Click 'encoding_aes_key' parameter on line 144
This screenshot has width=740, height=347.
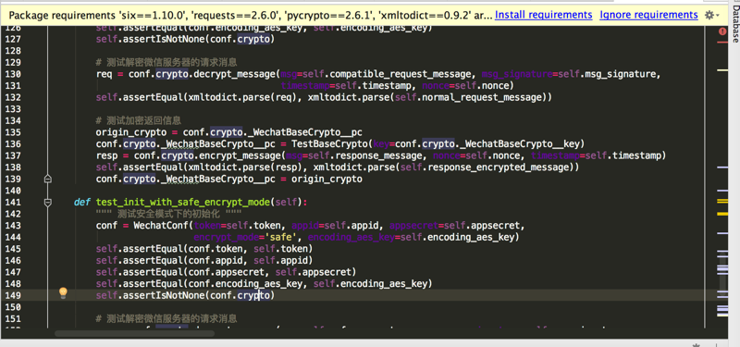coord(351,237)
